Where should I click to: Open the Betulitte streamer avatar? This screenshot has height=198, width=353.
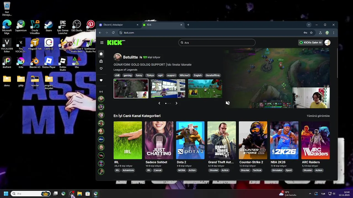[x=117, y=57]
